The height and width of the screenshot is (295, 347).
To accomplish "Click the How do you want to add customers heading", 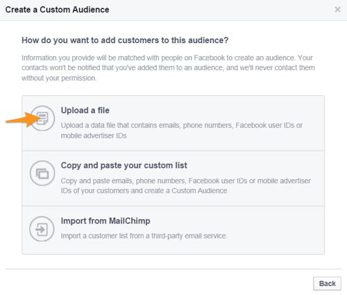I will 125,40.
